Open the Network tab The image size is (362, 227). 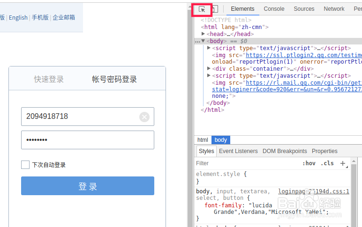[334, 9]
